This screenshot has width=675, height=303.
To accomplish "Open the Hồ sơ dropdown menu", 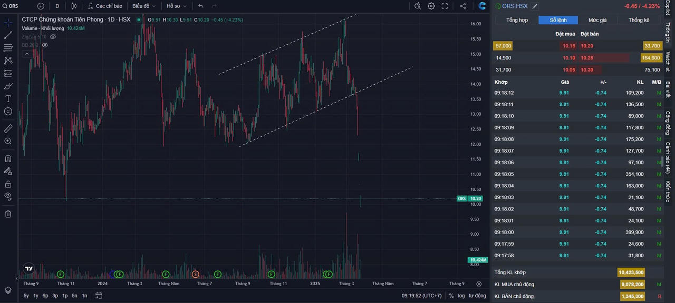I will [x=176, y=6].
